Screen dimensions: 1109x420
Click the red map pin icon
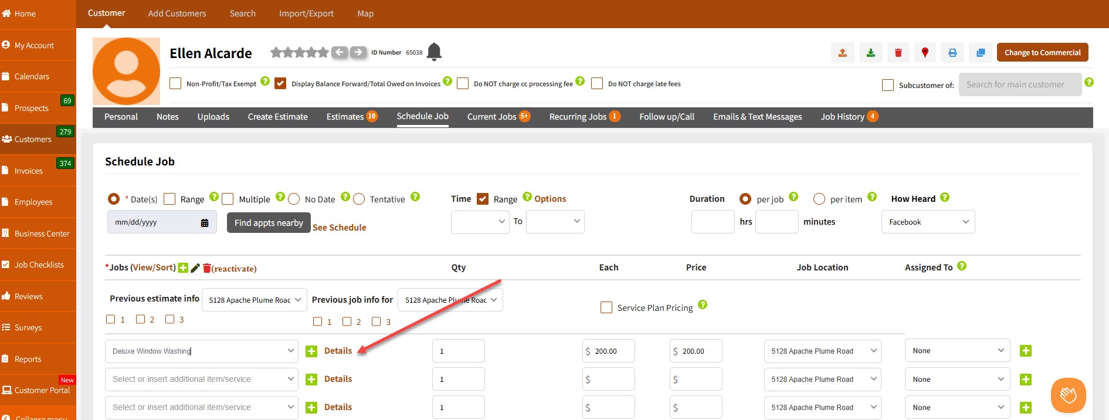pos(925,53)
